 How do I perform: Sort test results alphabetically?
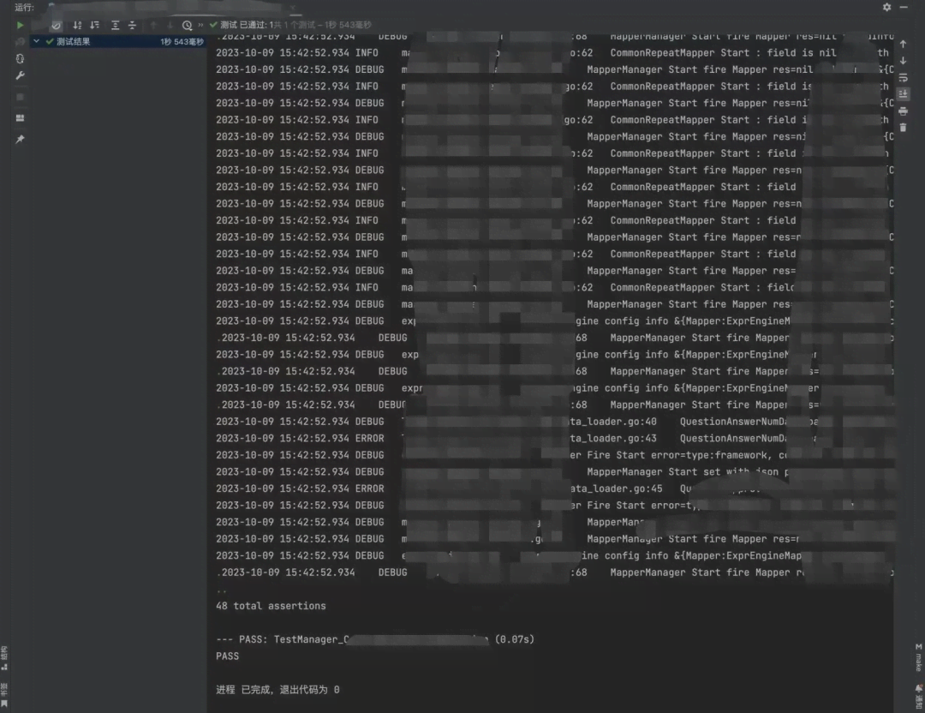click(78, 25)
